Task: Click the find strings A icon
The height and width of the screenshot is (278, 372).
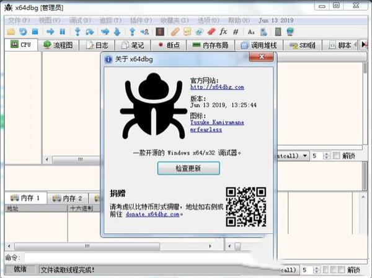Action: click(251, 32)
